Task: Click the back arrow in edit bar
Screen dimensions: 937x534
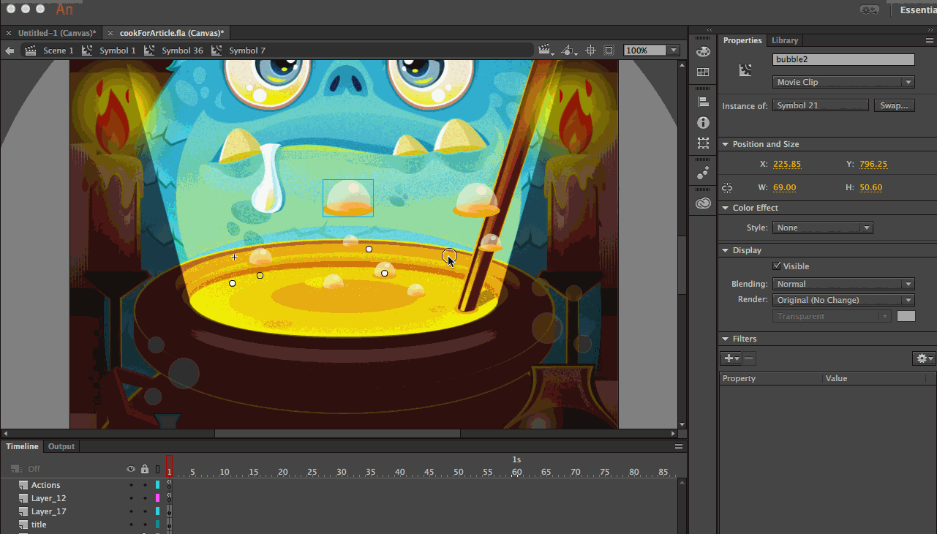Action: [10, 50]
